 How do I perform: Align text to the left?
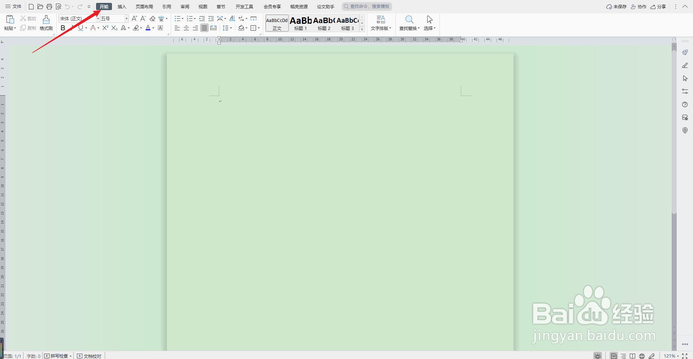coord(177,28)
